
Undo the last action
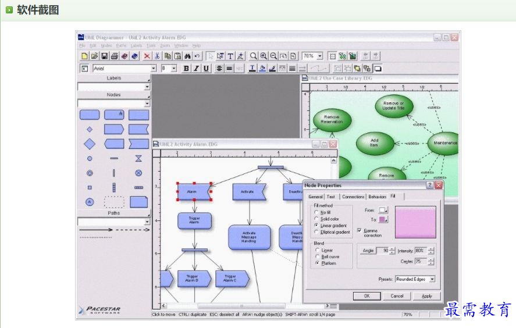[x=197, y=56]
